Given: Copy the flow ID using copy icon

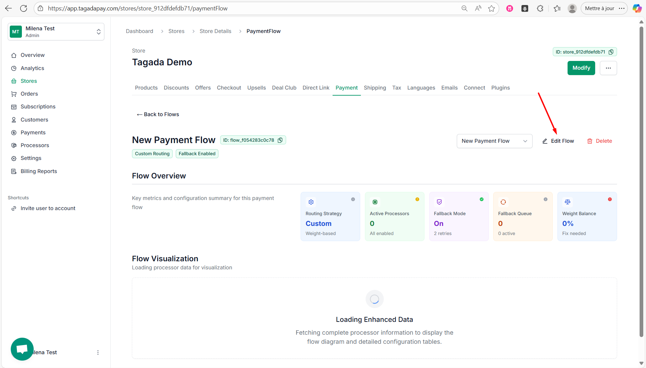Looking at the screenshot, I should click(x=280, y=140).
